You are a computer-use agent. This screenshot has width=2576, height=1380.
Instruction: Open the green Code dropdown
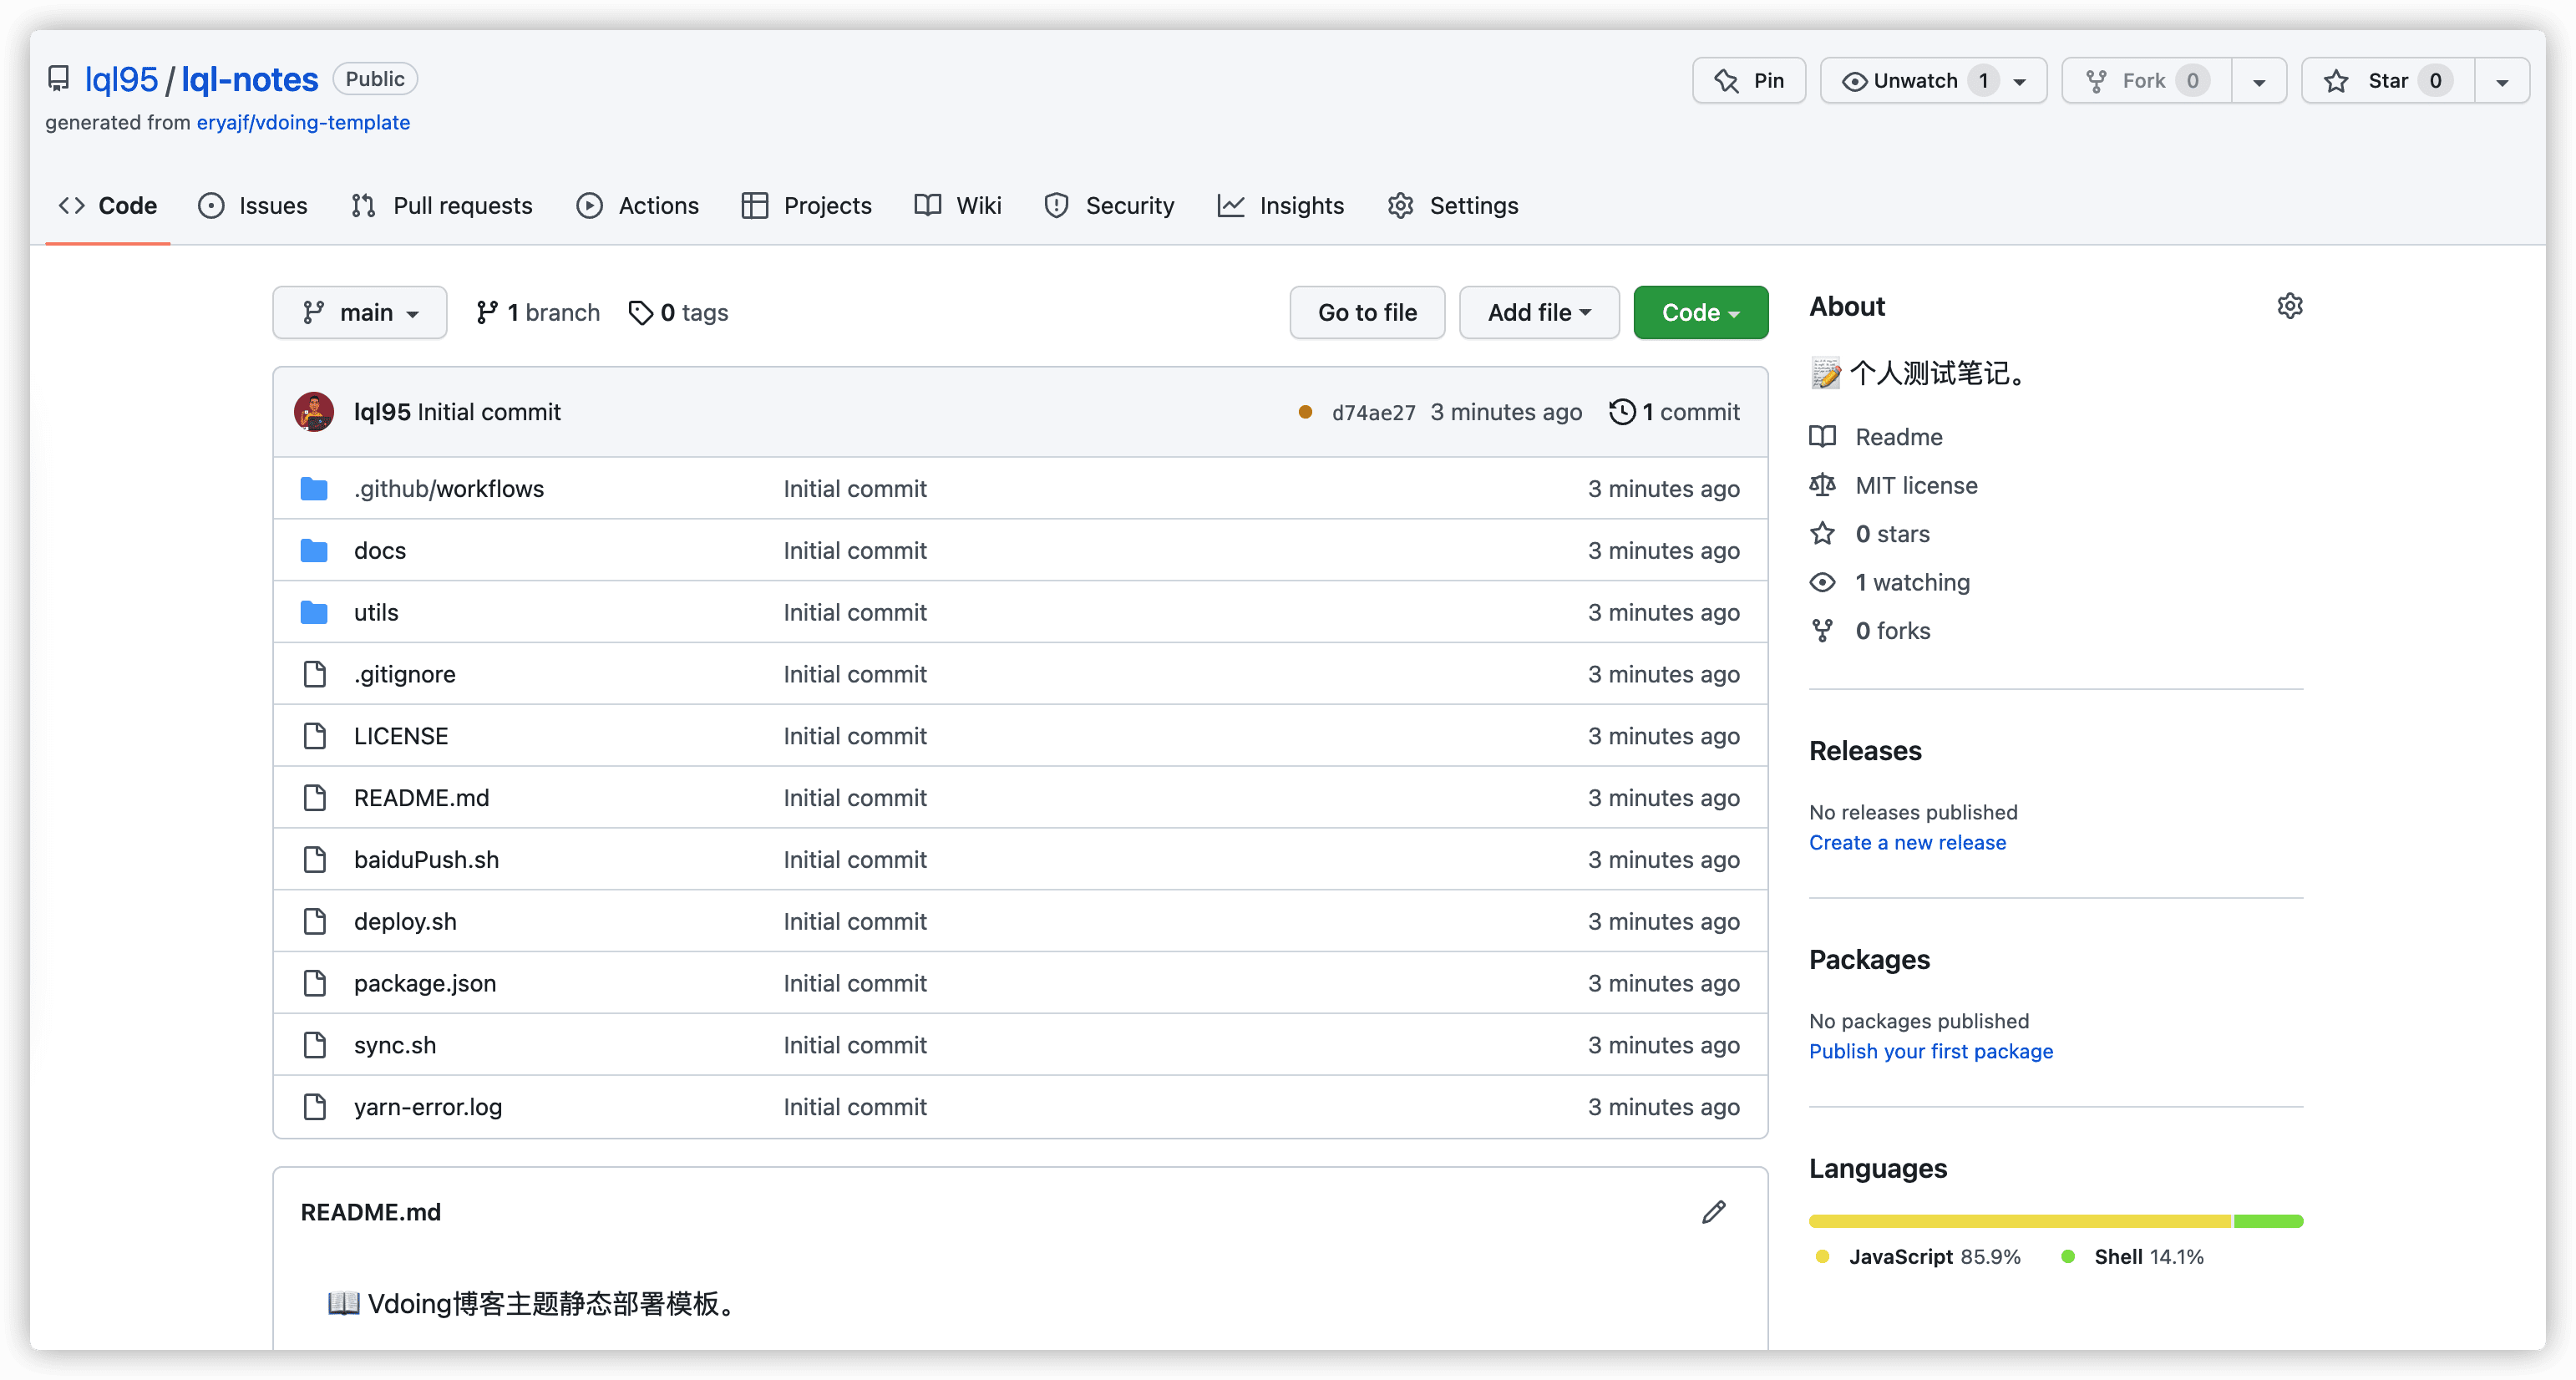click(1700, 313)
